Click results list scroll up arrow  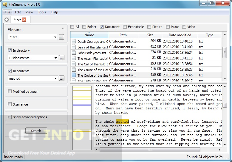[225, 34]
